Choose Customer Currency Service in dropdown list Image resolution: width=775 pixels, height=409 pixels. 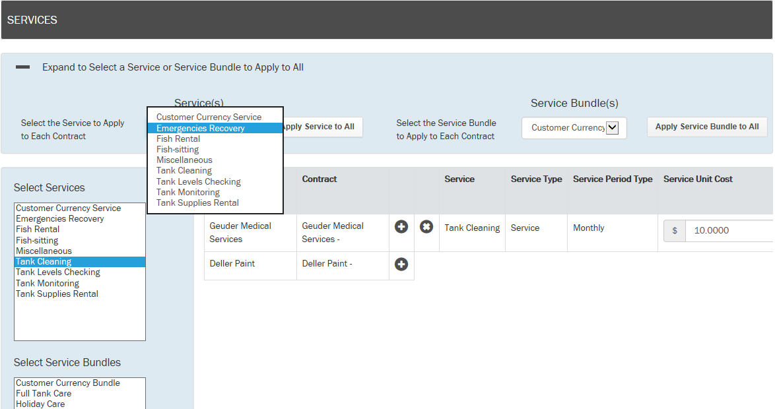[209, 117]
